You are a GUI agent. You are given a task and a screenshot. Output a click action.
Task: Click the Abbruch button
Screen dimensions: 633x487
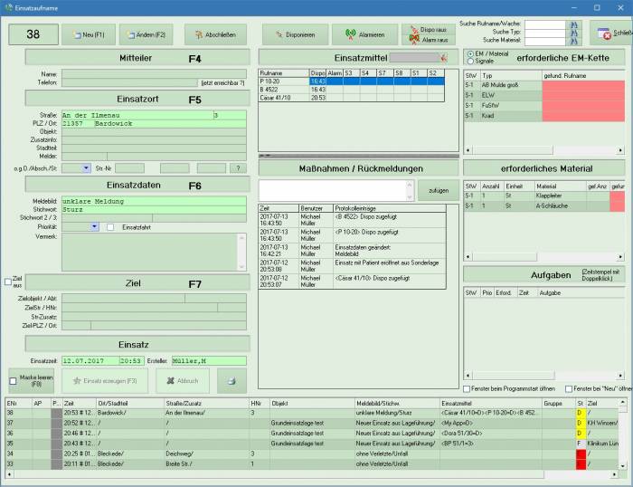point(183,380)
